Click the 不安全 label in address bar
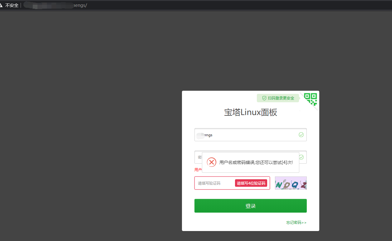This screenshot has height=241, width=392. pos(12,5)
